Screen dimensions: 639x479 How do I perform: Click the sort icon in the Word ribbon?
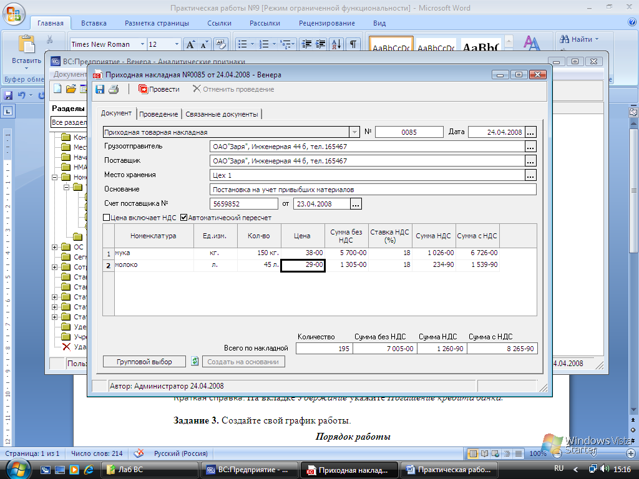click(x=336, y=44)
